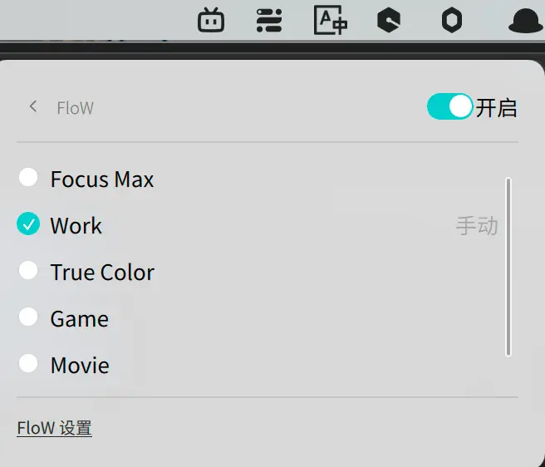
Task: Choose the Game mode radio button
Action: point(28,317)
